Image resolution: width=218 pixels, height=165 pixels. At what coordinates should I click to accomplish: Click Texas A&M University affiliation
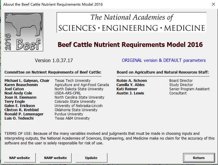point(72,118)
